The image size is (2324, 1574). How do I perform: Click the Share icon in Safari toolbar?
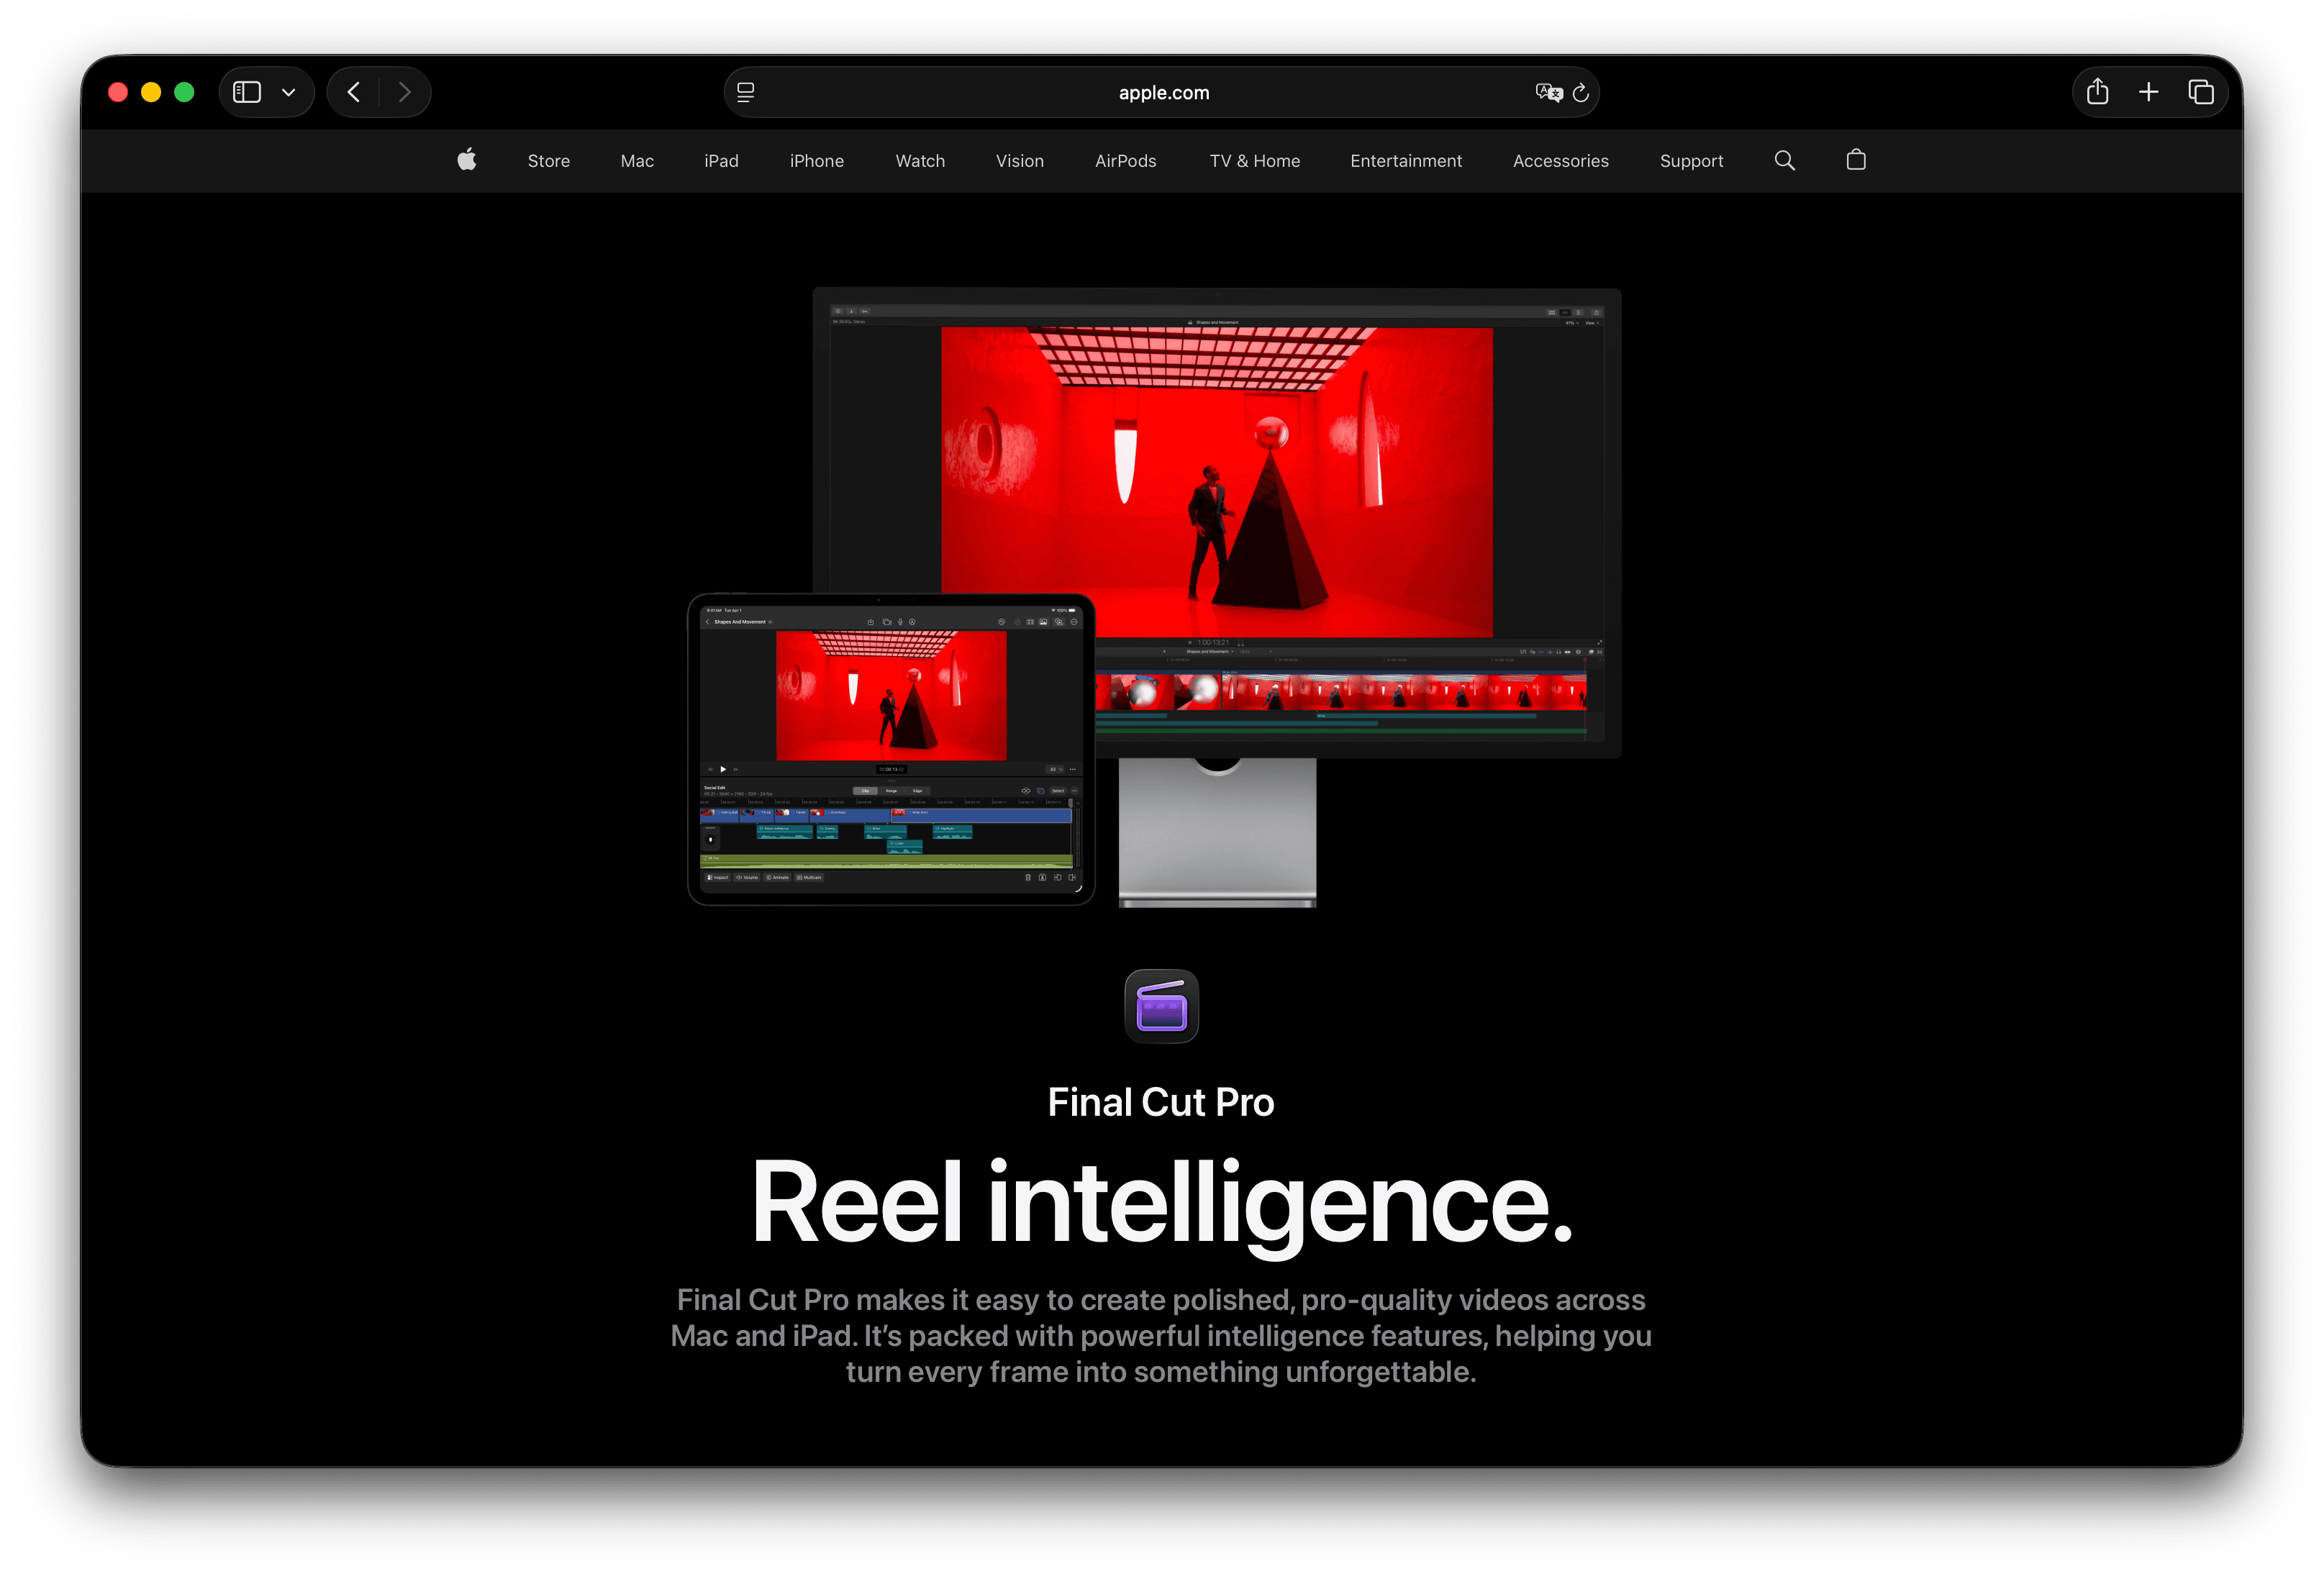2098,92
